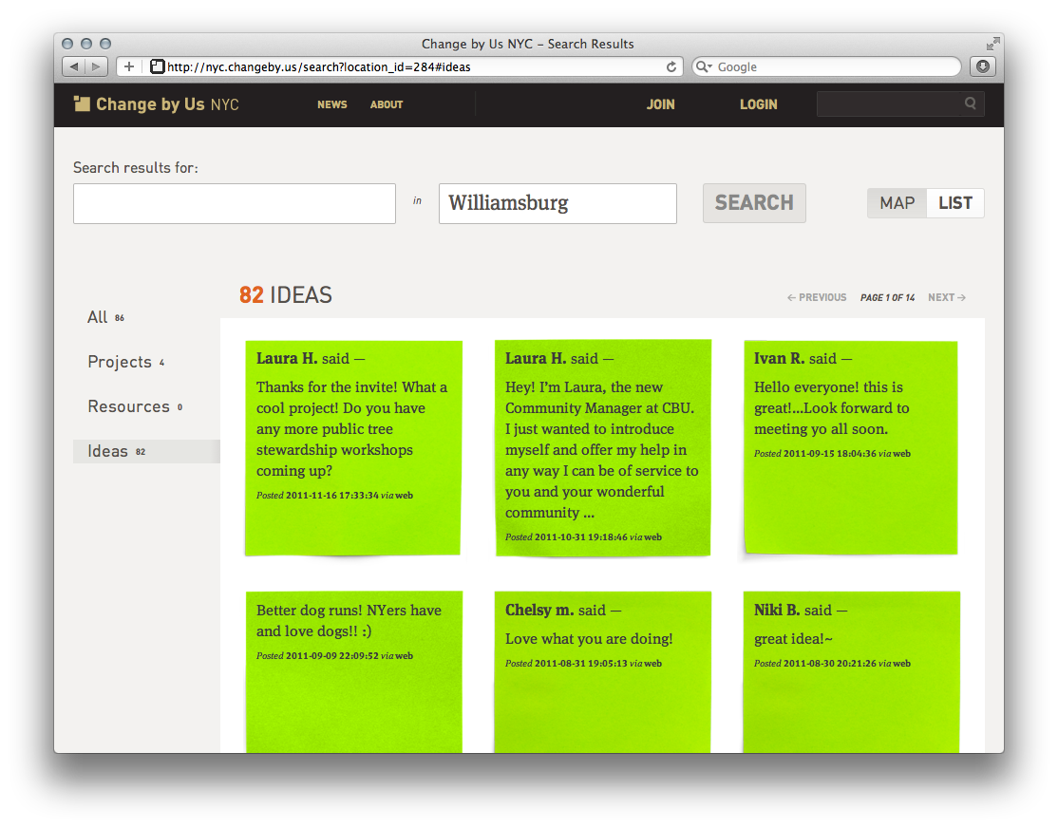
Task: Click the search magnifier icon in the site header
Action: tap(970, 103)
